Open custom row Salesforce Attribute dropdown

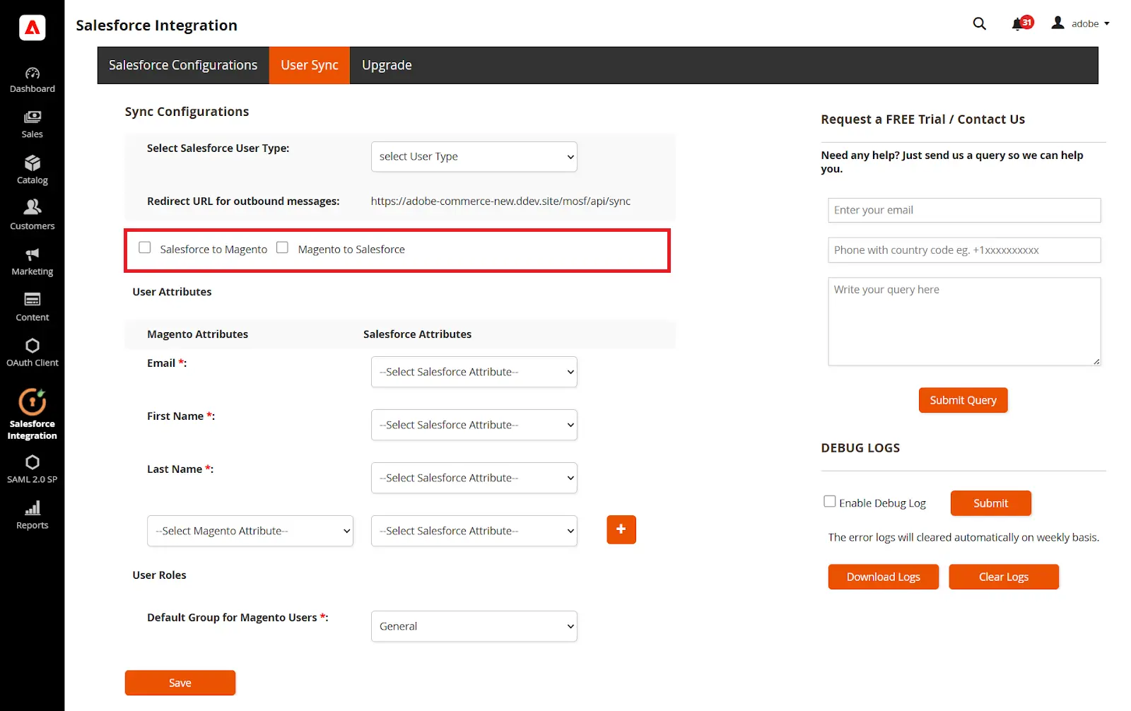(x=474, y=531)
